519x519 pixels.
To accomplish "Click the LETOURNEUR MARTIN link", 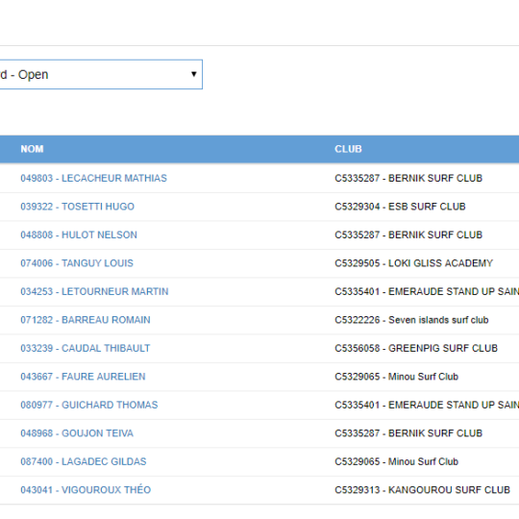I will (x=94, y=291).
